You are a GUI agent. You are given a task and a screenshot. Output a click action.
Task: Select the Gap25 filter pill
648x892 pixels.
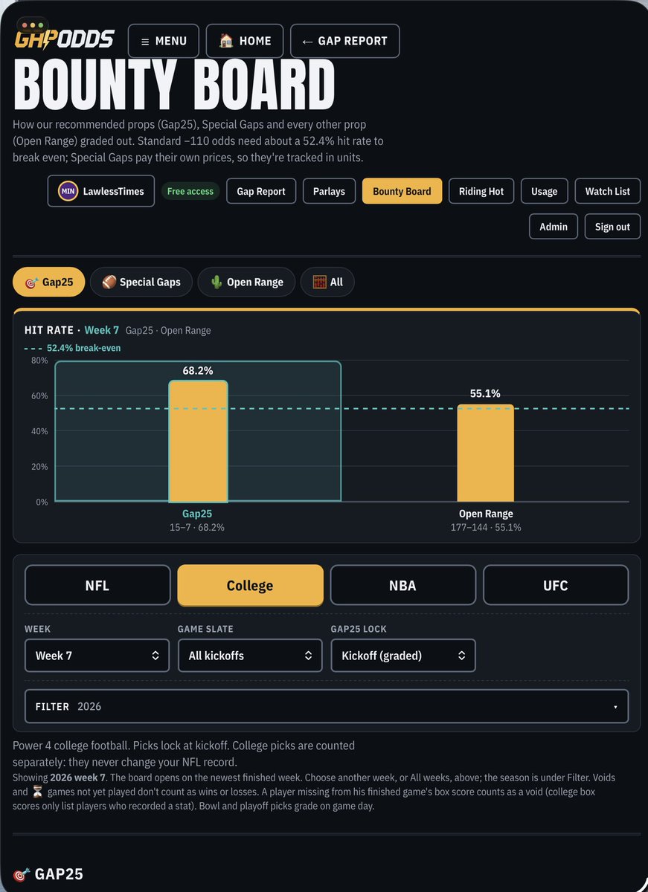(x=49, y=282)
